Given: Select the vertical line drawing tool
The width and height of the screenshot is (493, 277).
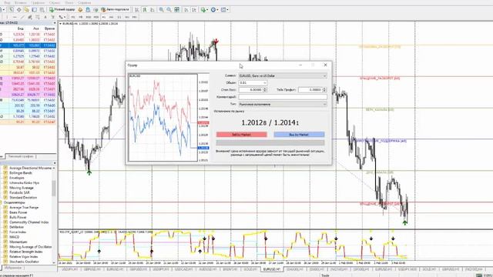Looking at the screenshot, I should coord(7,17).
